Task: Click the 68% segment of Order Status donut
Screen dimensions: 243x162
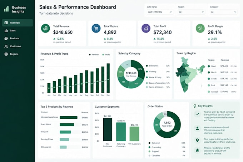Action: pos(176,130)
